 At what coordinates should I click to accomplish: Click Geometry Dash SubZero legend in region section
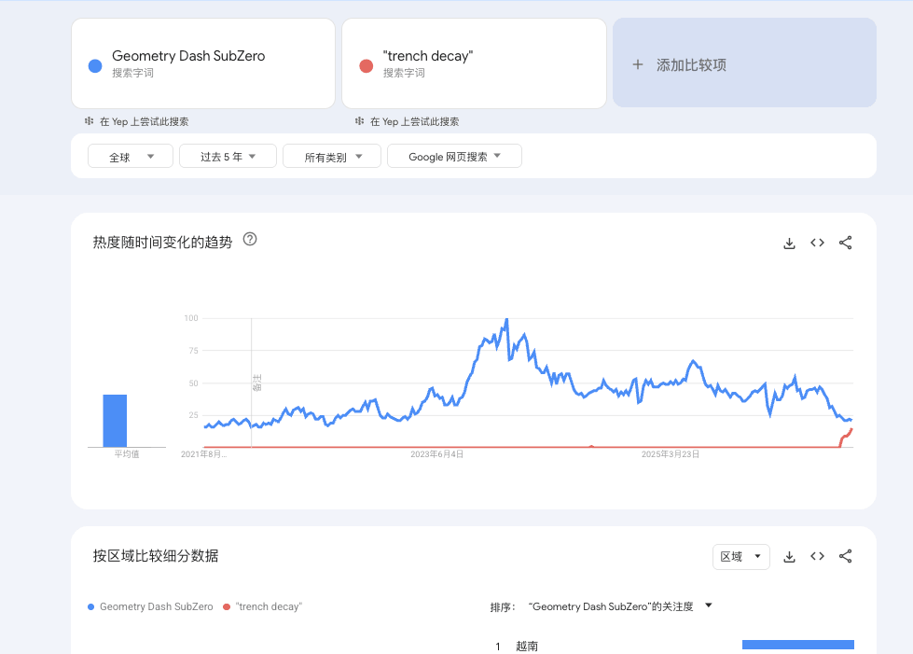150,606
